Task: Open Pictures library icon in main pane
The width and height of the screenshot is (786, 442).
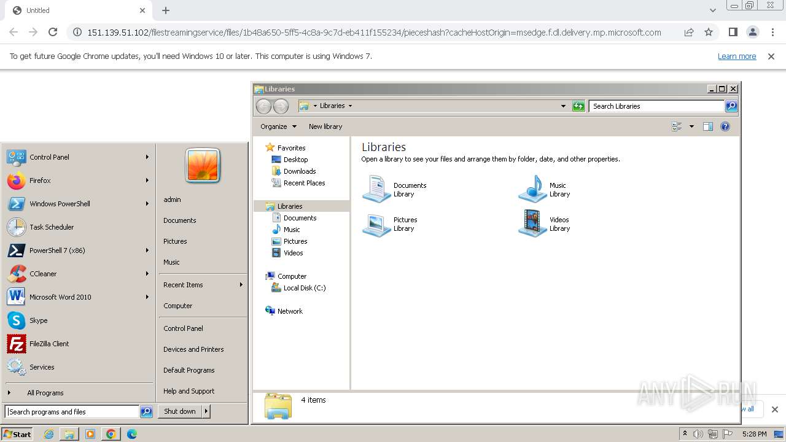Action: point(376,223)
